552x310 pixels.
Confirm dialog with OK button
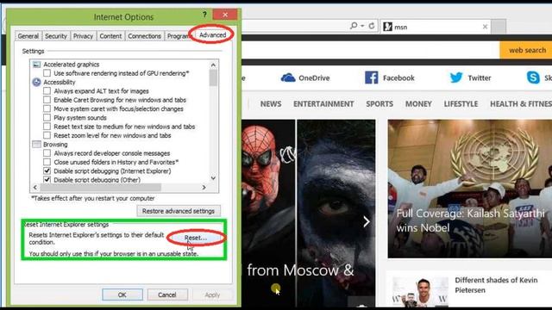[122, 294]
